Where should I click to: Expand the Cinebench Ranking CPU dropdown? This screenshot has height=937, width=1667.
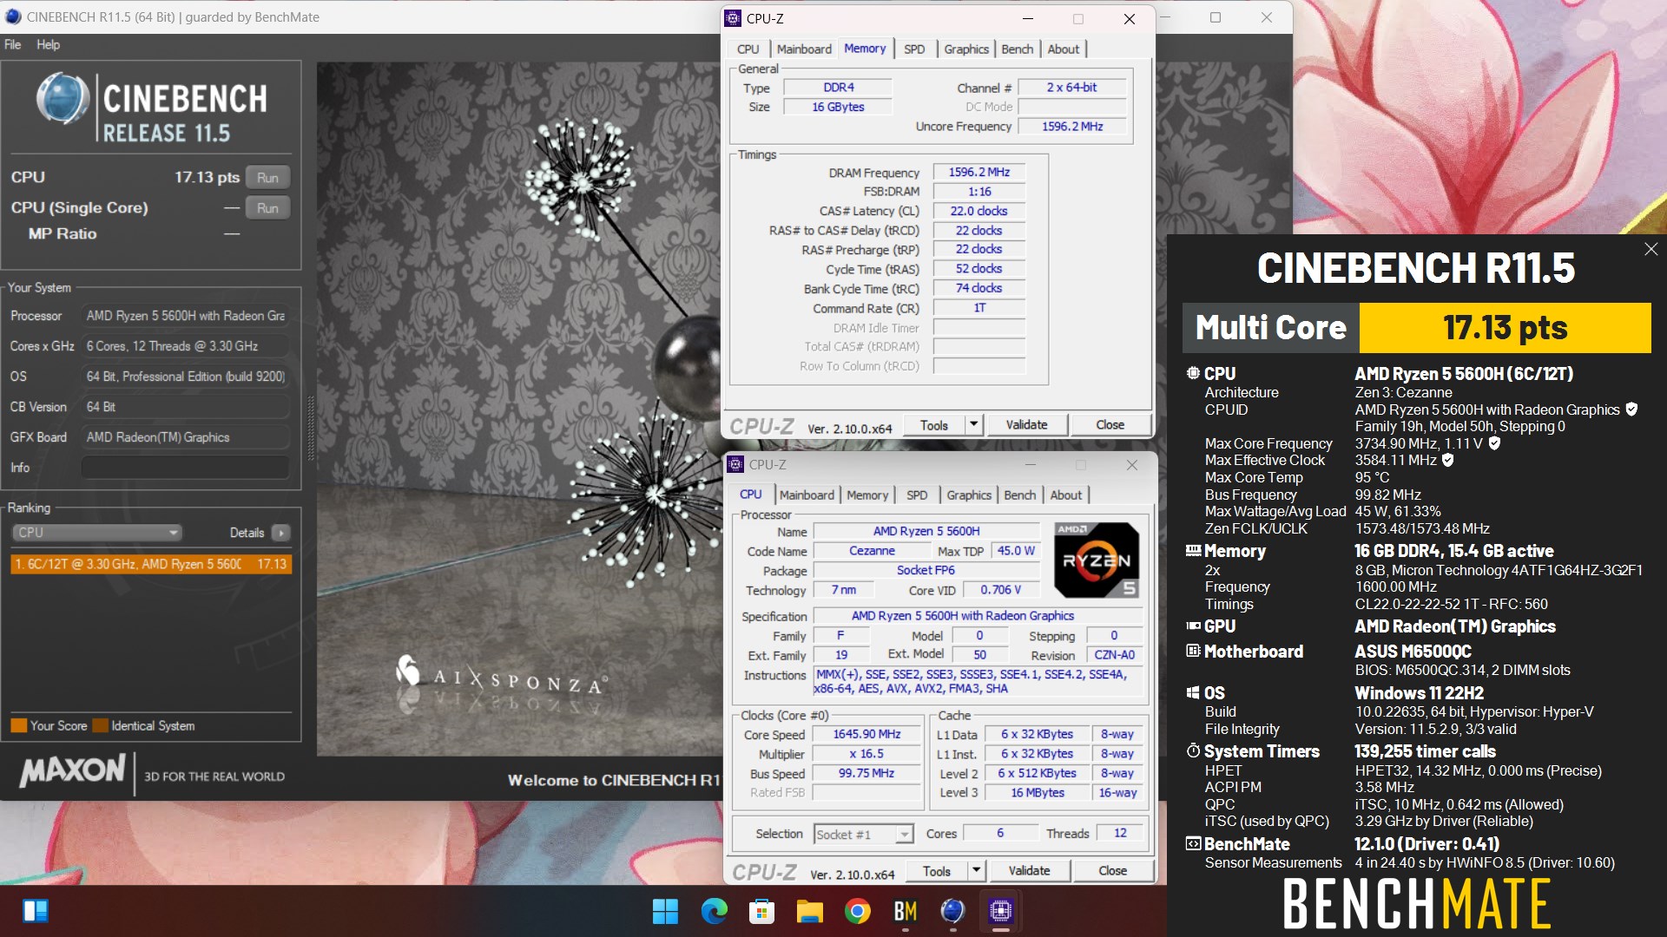(x=96, y=532)
